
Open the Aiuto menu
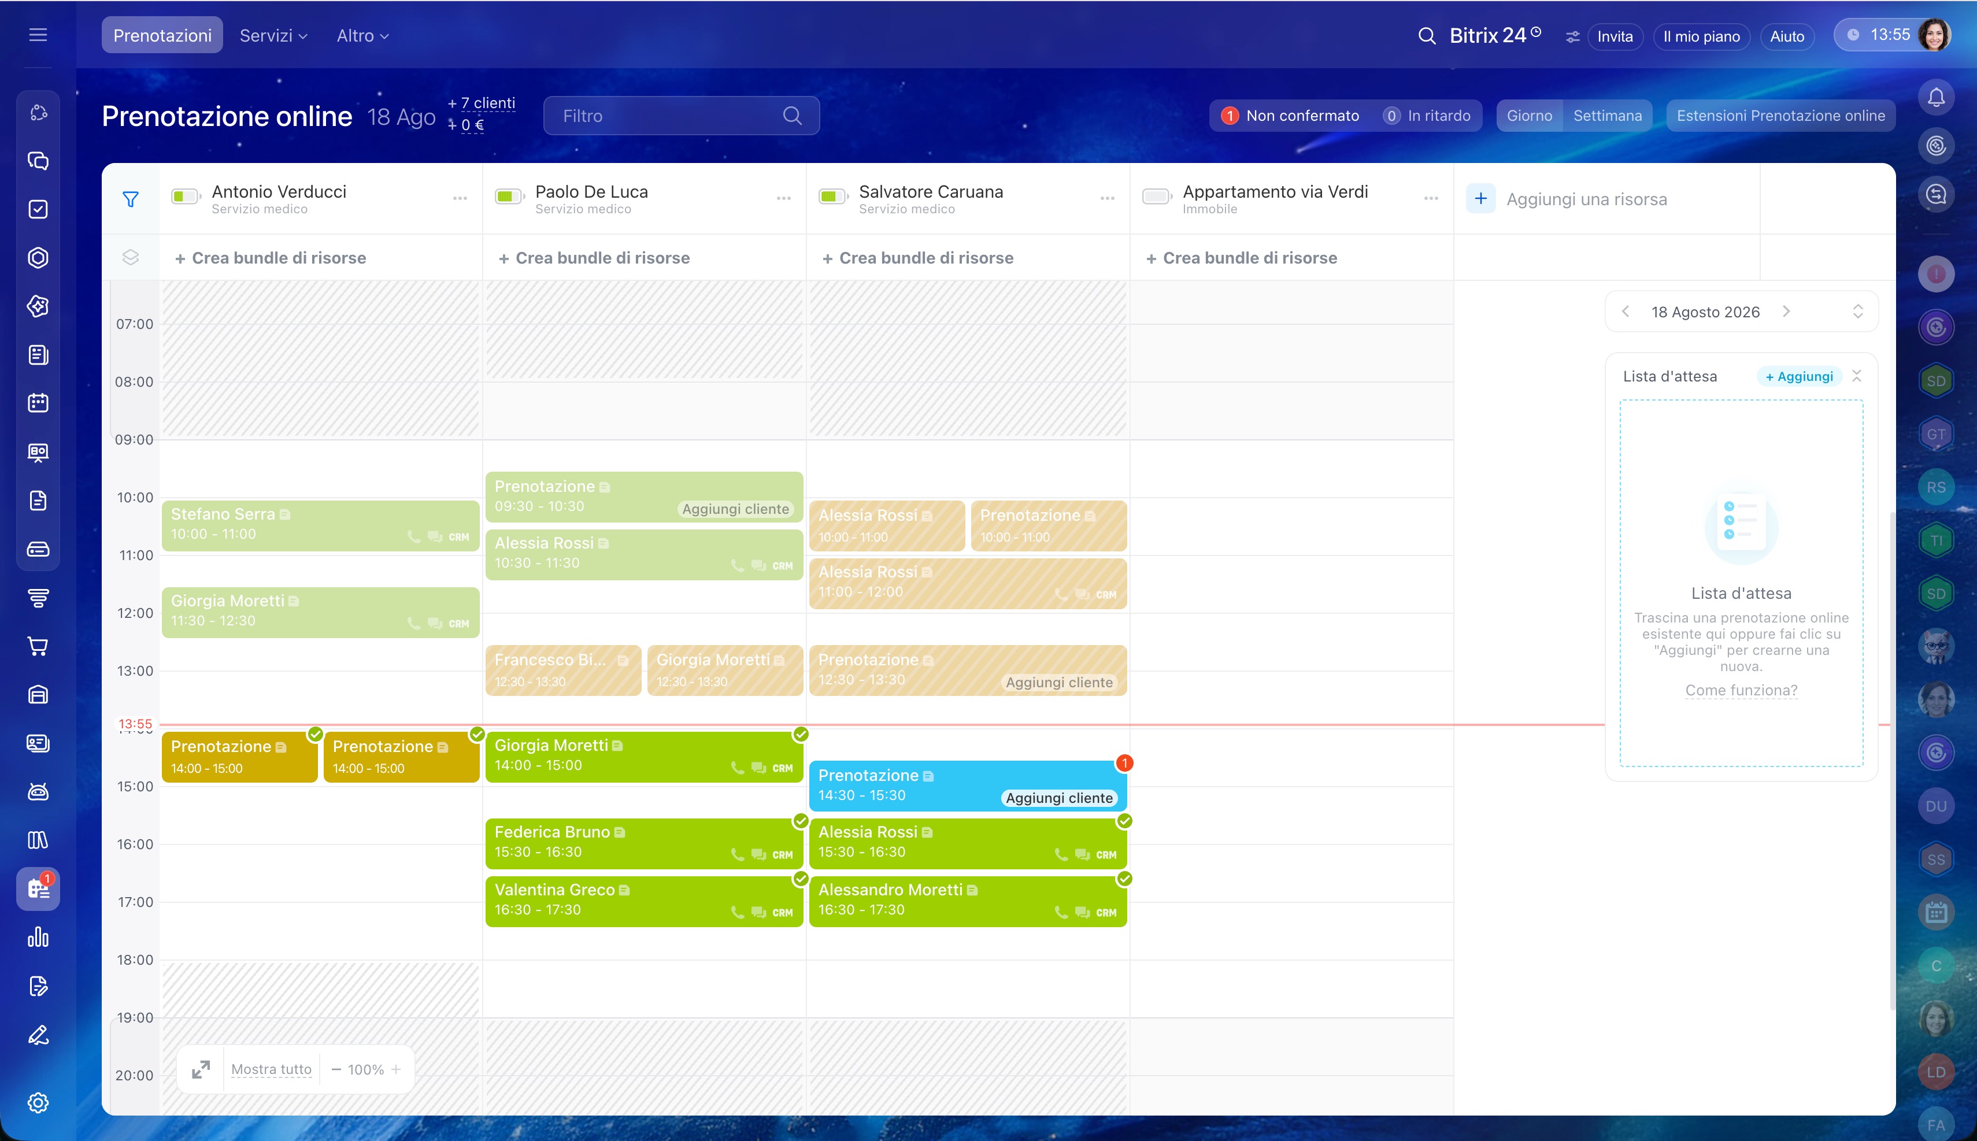tap(1787, 36)
